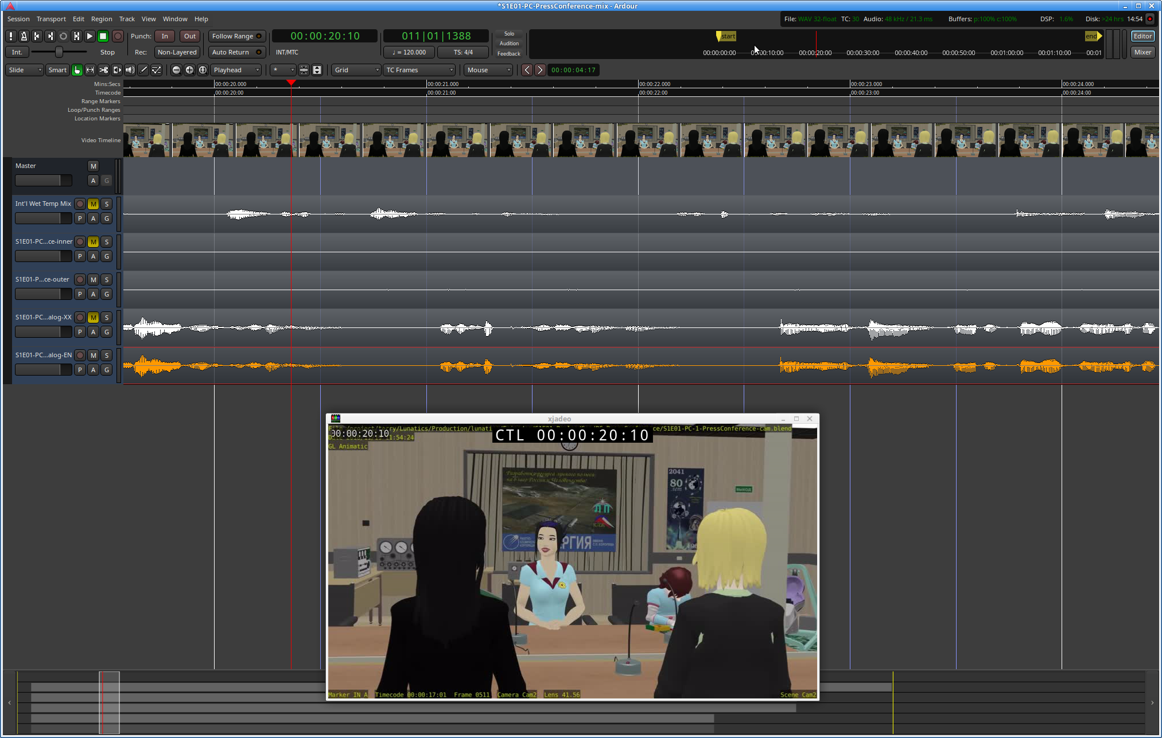Mute the Int'l Wet Temp Mix track

tap(93, 204)
